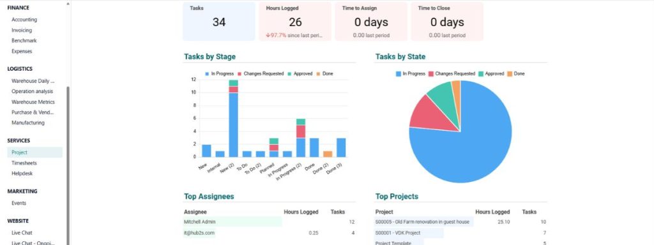Select the Project dashboard
This screenshot has width=654, height=245.
point(34,152)
